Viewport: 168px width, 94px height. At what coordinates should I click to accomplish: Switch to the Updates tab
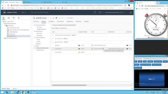(x=86, y=21)
